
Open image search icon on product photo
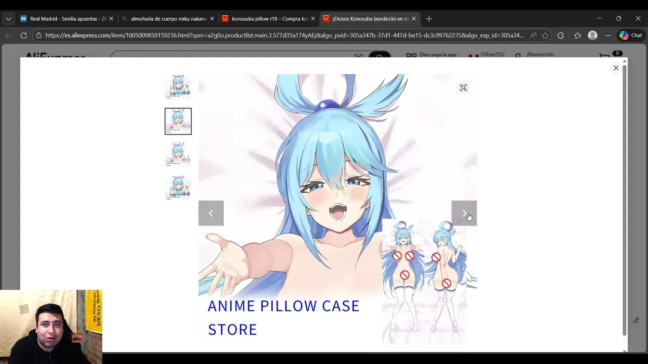pyautogui.click(x=463, y=87)
